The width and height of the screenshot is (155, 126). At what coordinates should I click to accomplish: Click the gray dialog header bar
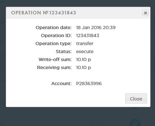point(77,13)
